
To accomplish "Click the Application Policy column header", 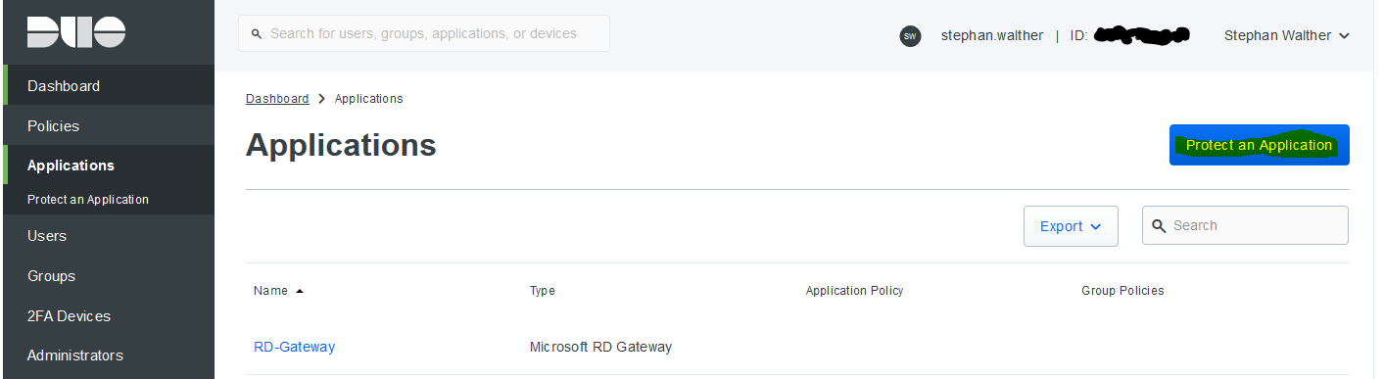I will [854, 291].
